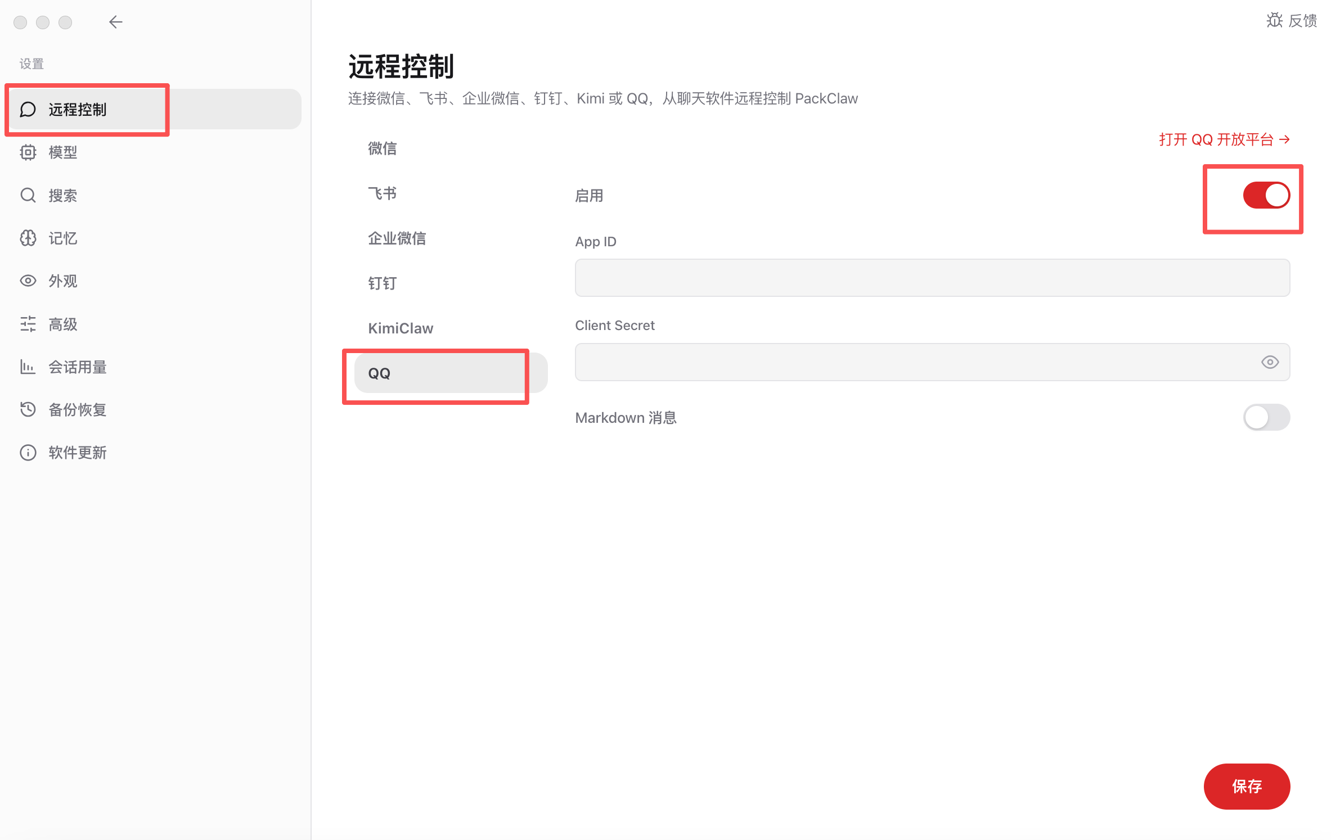Switch to the KimiClaw channel tab
Screen dimensions: 1331x840
[x=451, y=328]
